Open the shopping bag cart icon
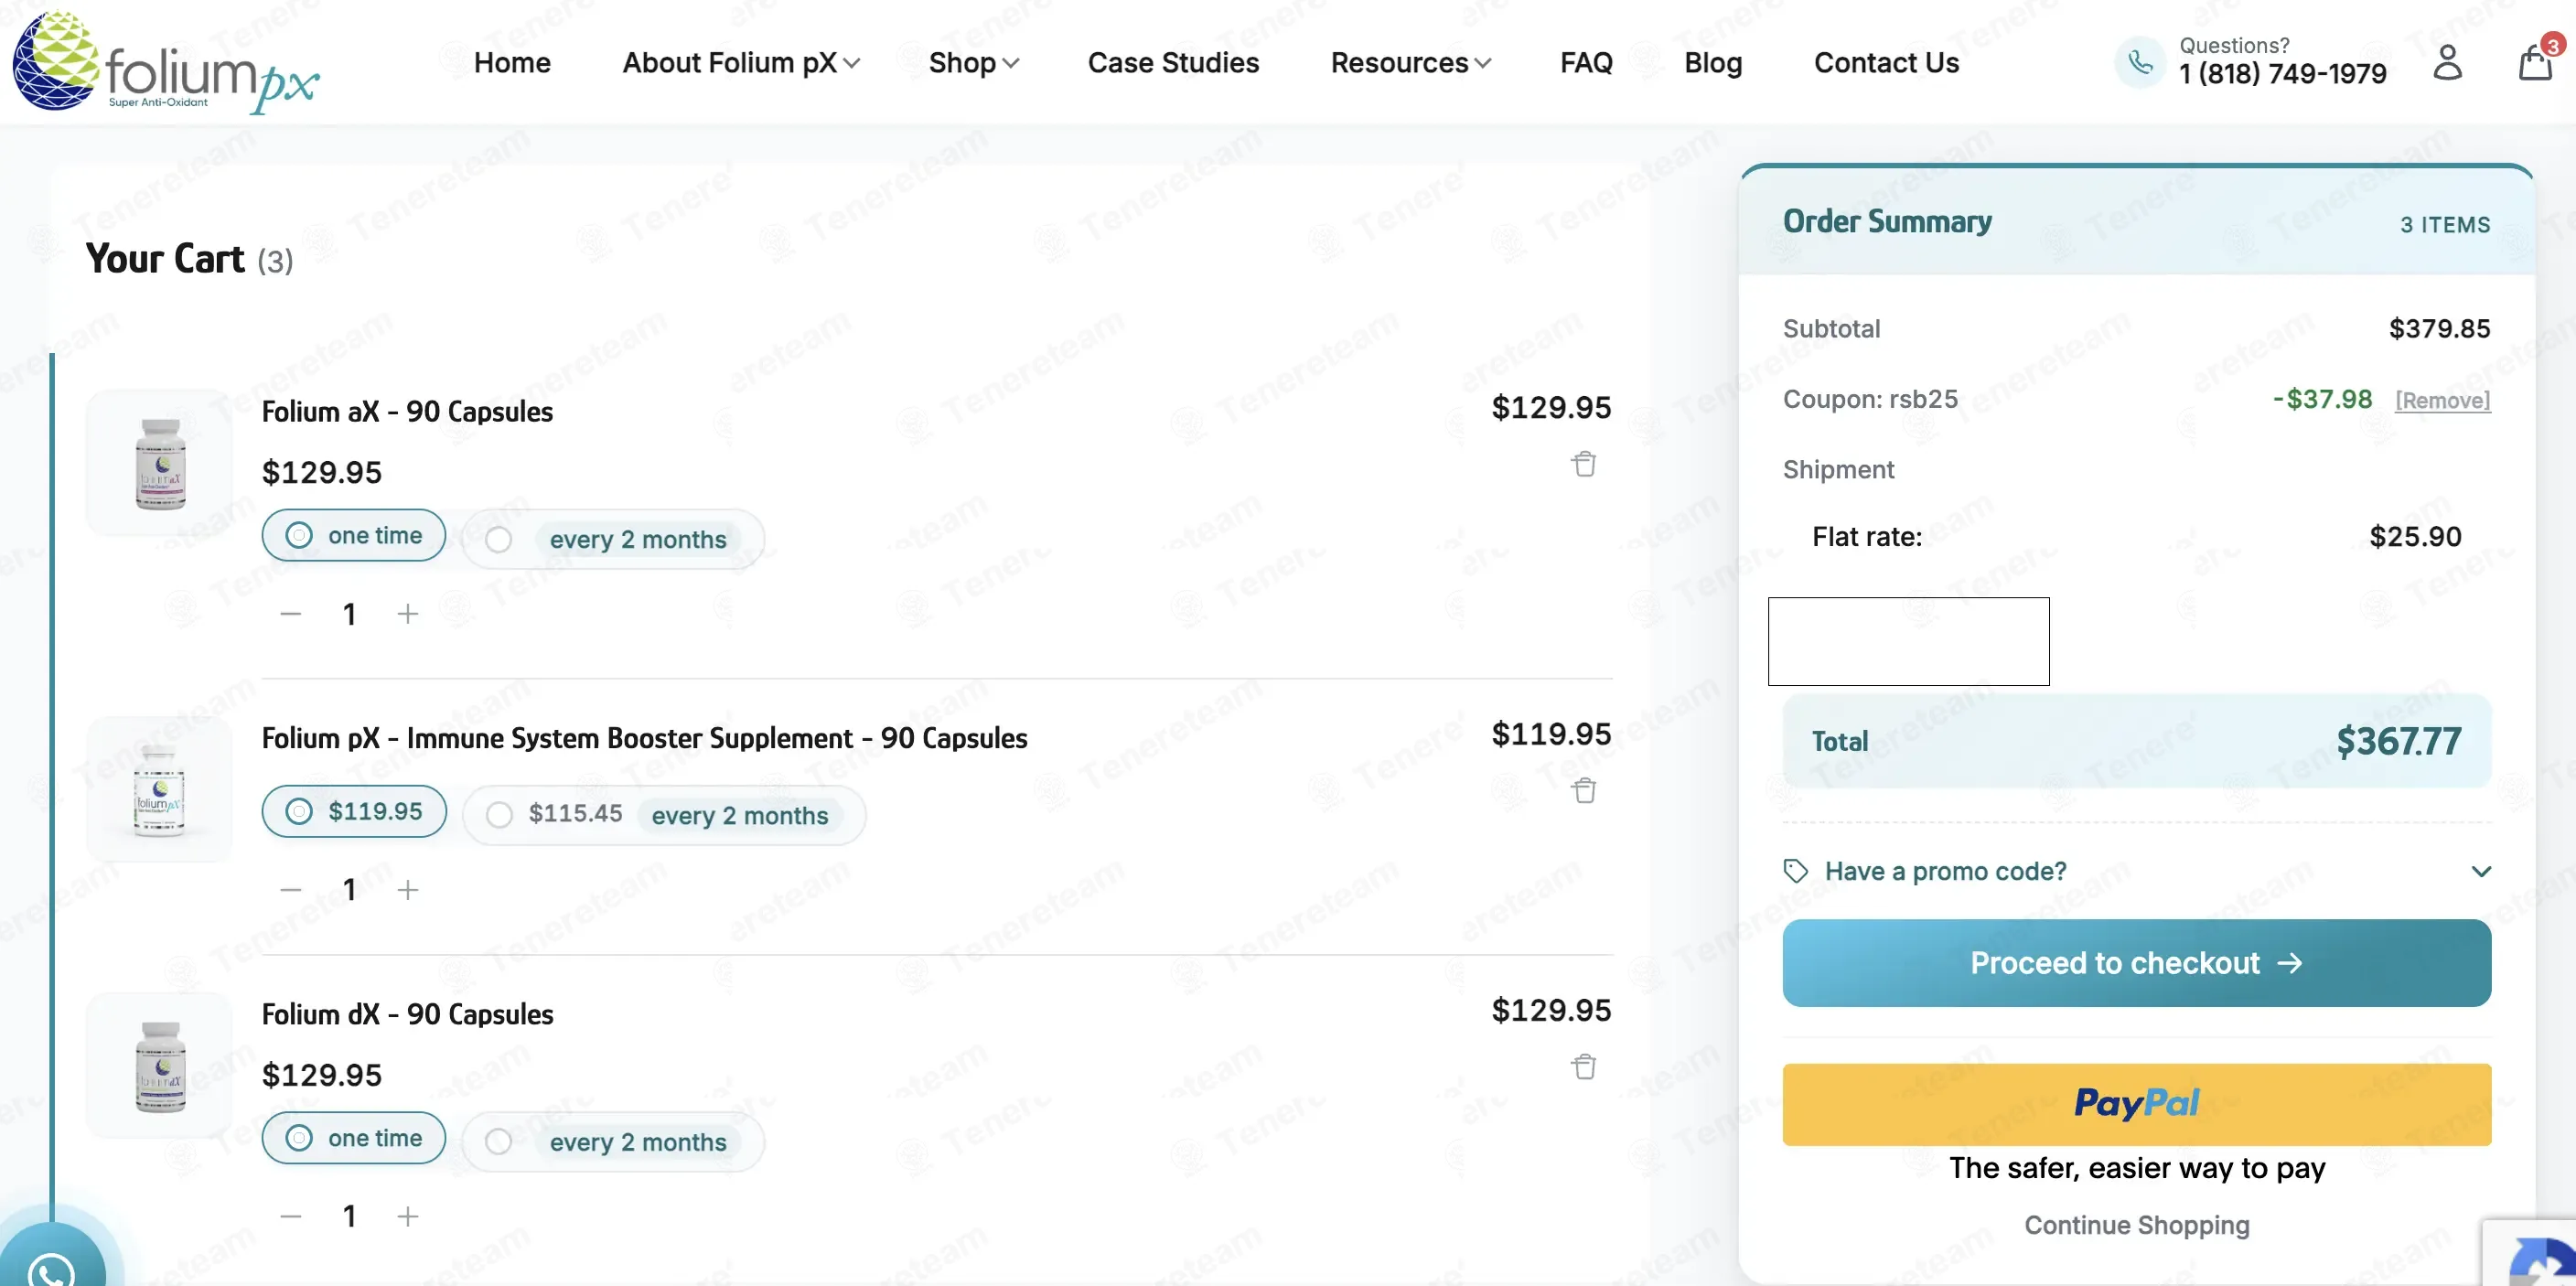Image resolution: width=2576 pixels, height=1286 pixels. pyautogui.click(x=2536, y=62)
